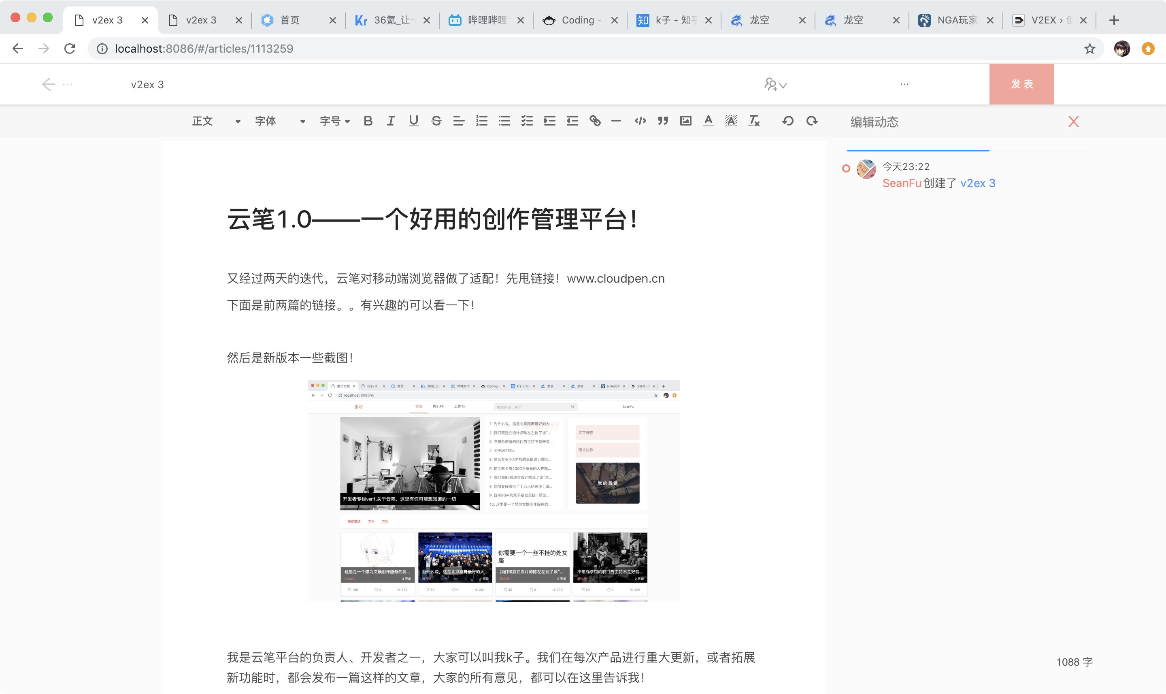1166x694 pixels.
Task: Apply strikethrough to text
Action: click(x=436, y=121)
